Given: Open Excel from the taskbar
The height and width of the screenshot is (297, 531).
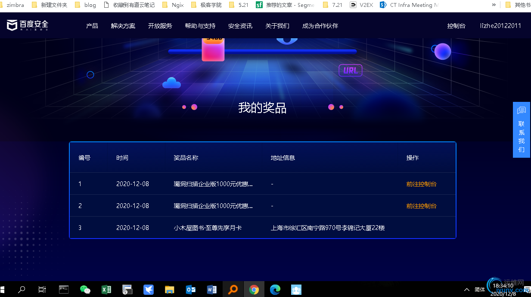Looking at the screenshot, I should pyautogui.click(x=106, y=289).
